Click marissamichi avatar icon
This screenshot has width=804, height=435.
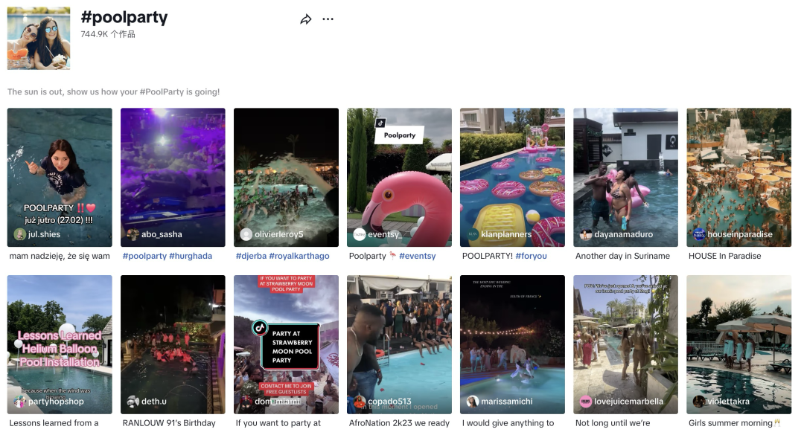472,402
